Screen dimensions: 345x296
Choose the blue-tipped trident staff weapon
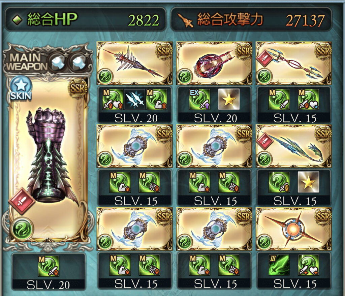point(293,63)
